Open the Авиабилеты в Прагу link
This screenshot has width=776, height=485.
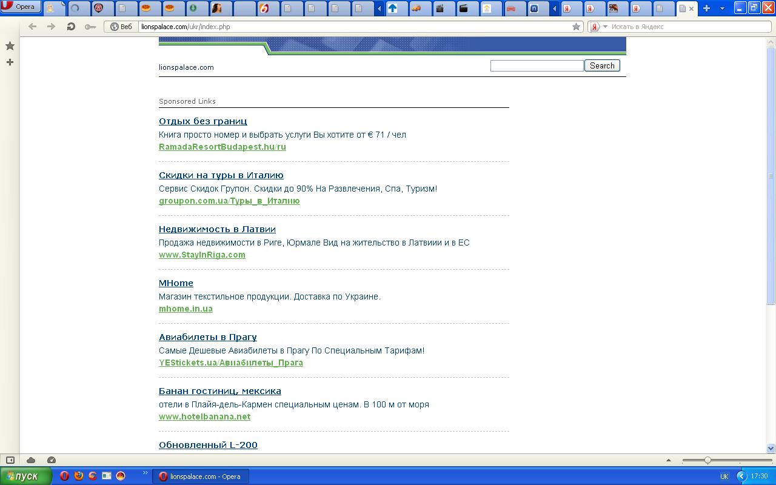tap(208, 337)
